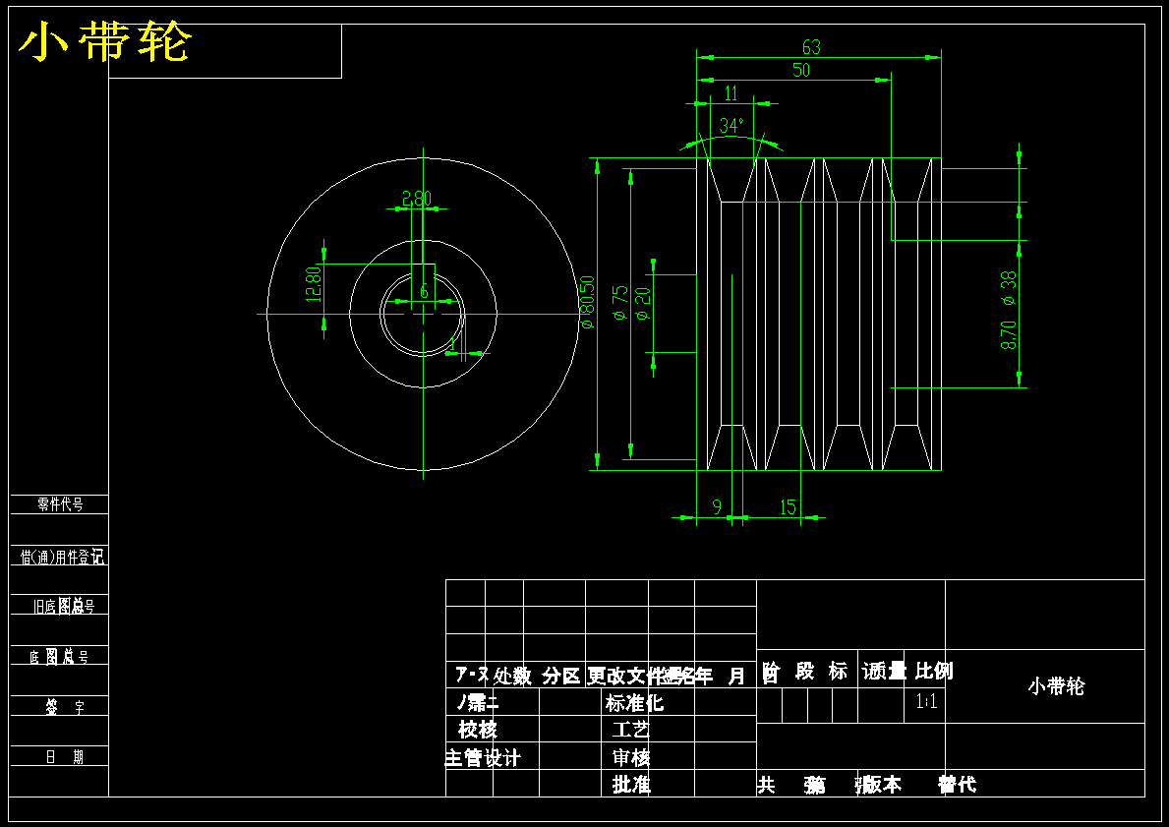Pick the ø75 diameter dimension
The image size is (1169, 827).
click(620, 304)
